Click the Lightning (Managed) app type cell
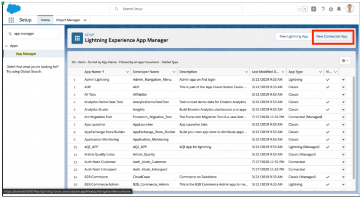Screen dimensions: 362x198 coord(304,147)
